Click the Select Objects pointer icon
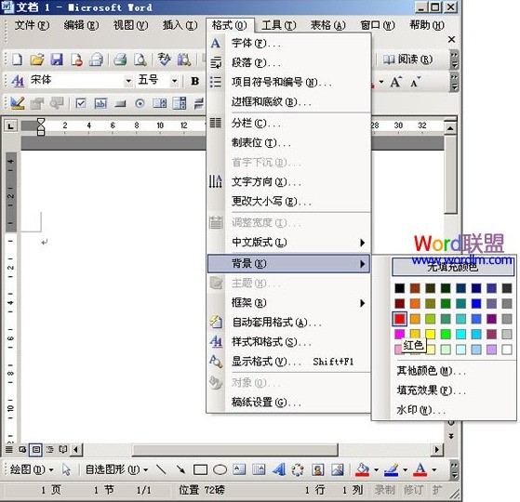This screenshot has width=520, height=502. click(x=66, y=469)
